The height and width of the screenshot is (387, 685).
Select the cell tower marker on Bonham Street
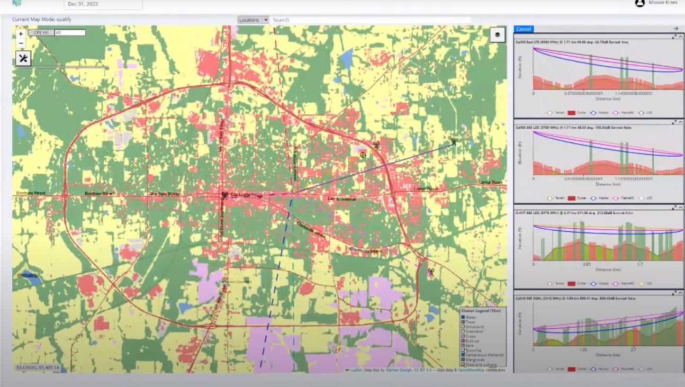tap(225, 195)
